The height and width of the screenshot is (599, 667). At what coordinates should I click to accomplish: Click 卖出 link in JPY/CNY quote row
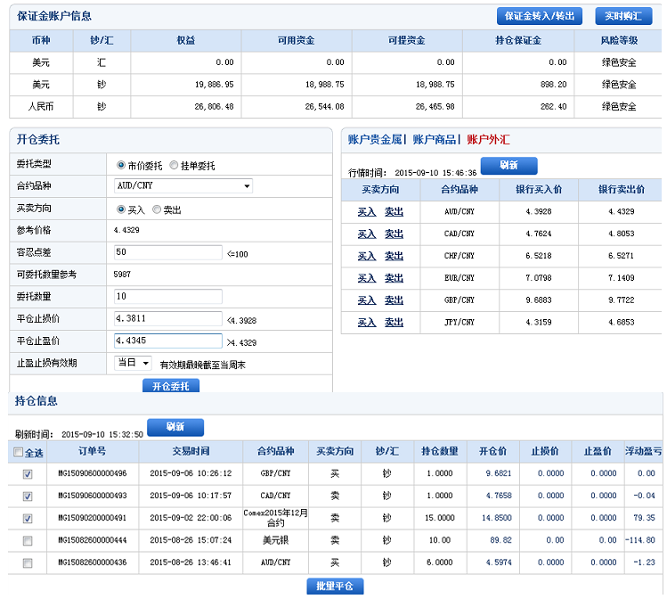[x=394, y=323]
